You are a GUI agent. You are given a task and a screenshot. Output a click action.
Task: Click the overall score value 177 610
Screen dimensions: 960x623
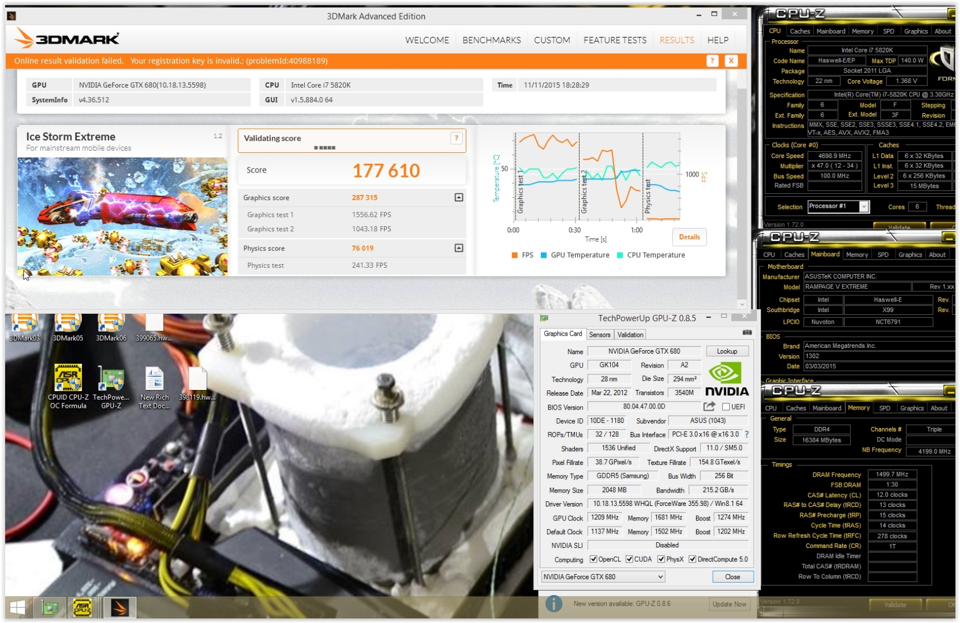coord(386,171)
